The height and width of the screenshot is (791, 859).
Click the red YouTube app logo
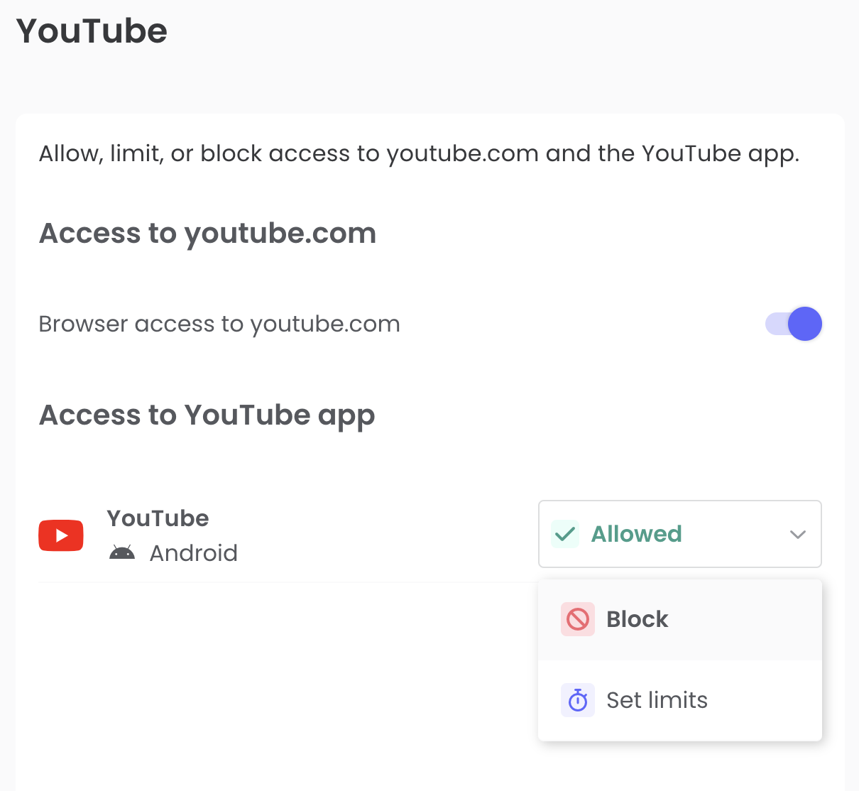[61, 535]
